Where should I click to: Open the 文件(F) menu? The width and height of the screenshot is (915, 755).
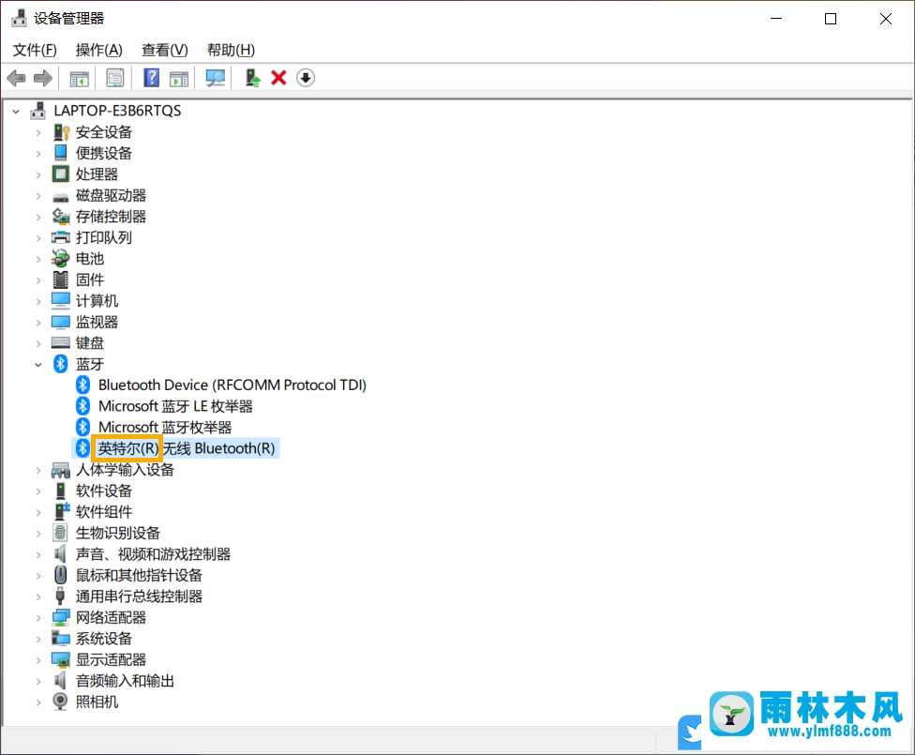(x=35, y=51)
